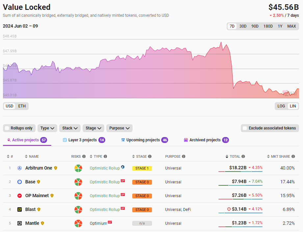Set chart scale to LOG

pos(281,106)
